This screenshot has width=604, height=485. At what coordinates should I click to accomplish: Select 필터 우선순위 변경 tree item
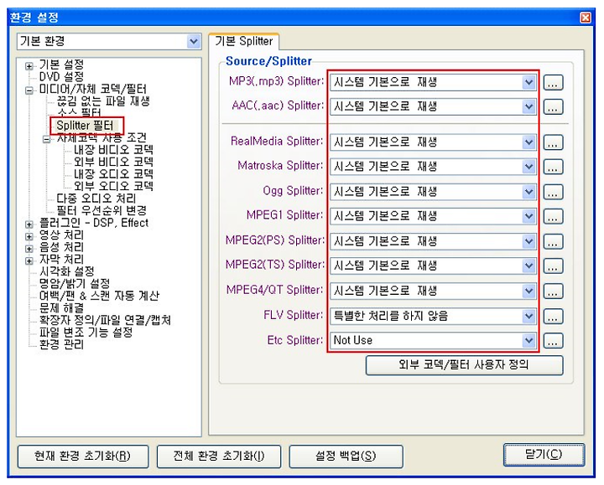[102, 210]
